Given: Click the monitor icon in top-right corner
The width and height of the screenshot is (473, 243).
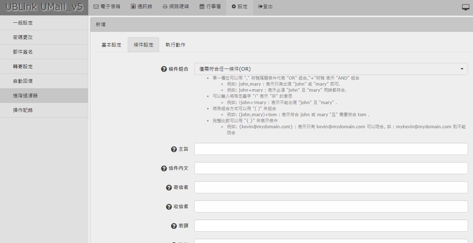Looking at the screenshot, I should (x=466, y=7).
